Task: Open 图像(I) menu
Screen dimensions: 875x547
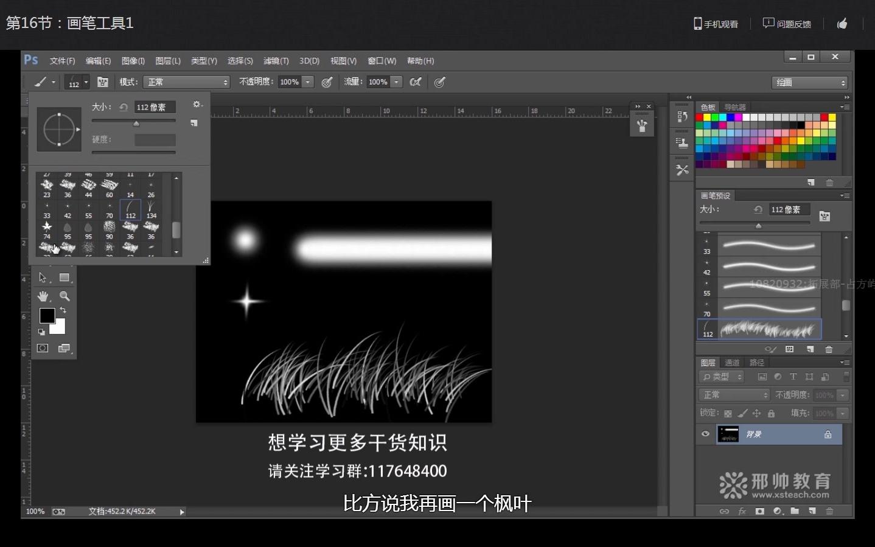Action: pyautogui.click(x=133, y=61)
